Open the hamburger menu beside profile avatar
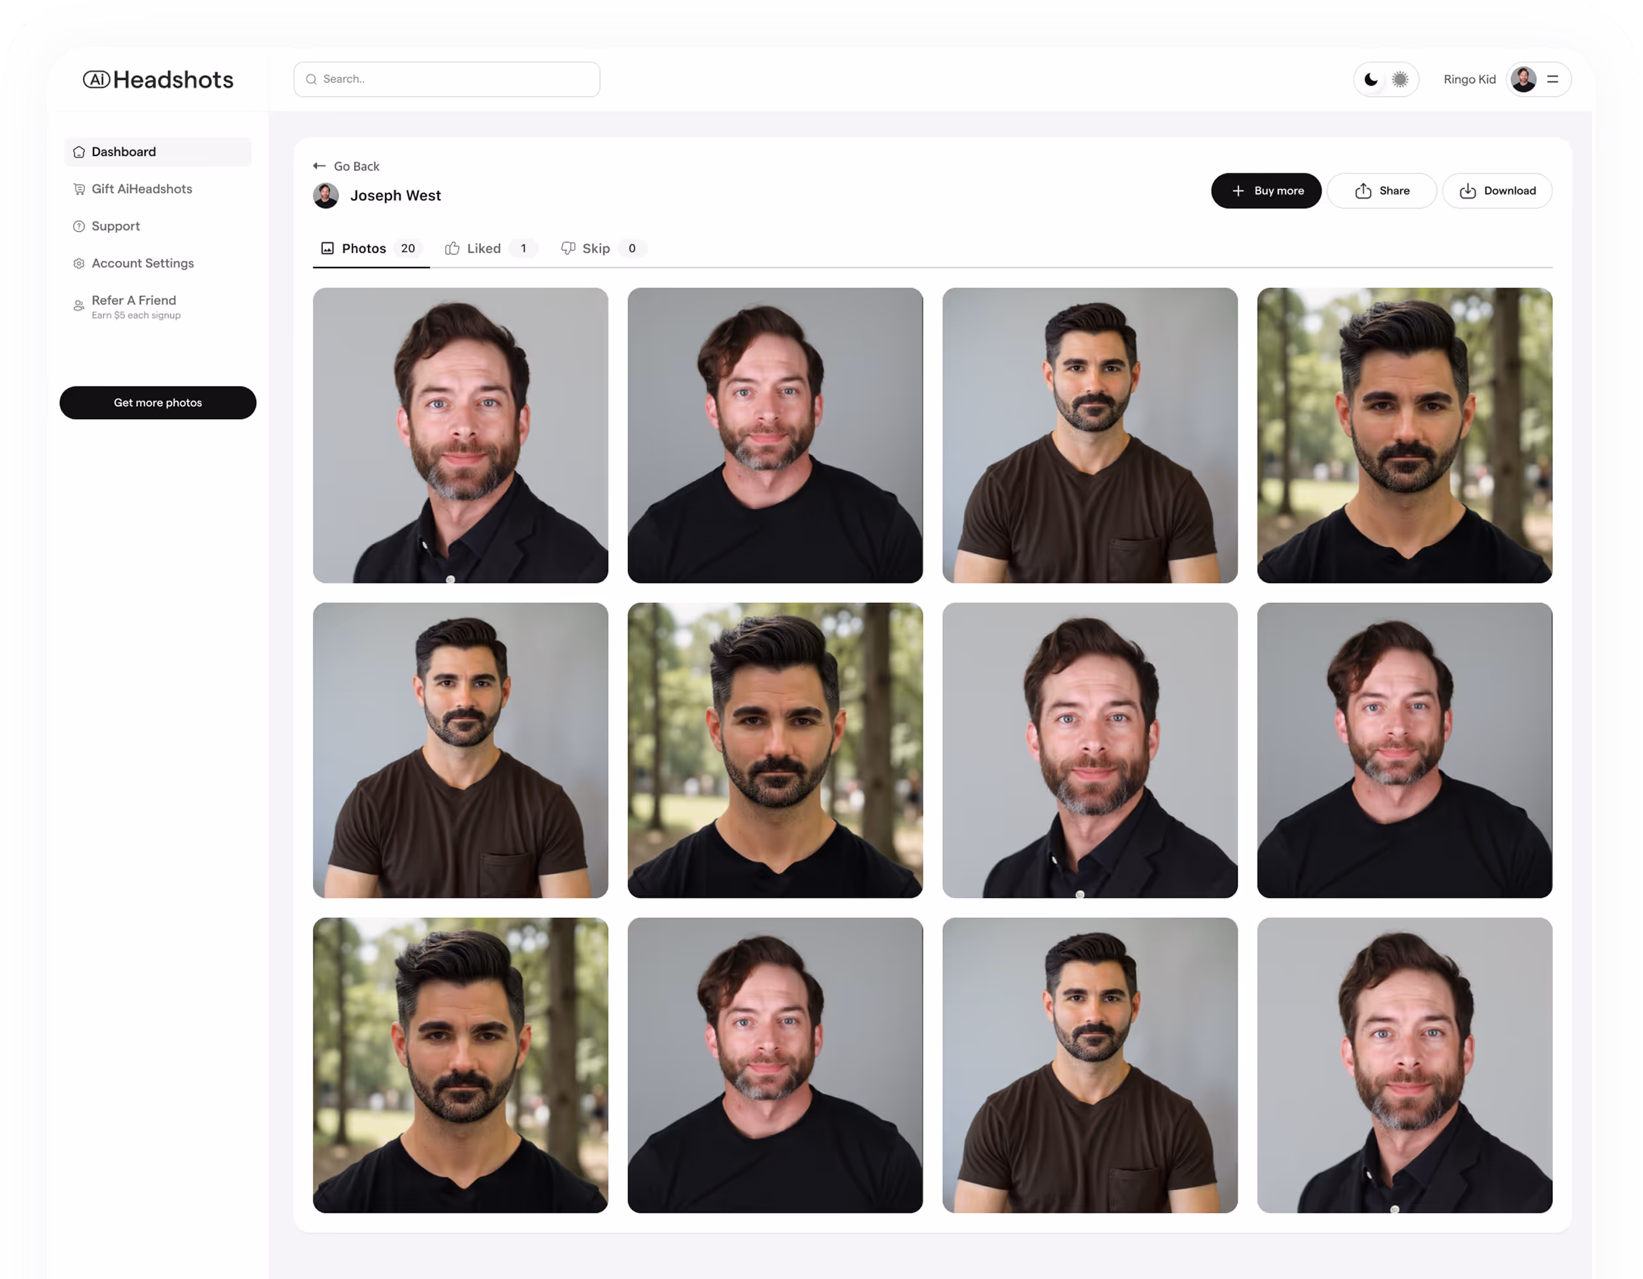 pos(1553,80)
